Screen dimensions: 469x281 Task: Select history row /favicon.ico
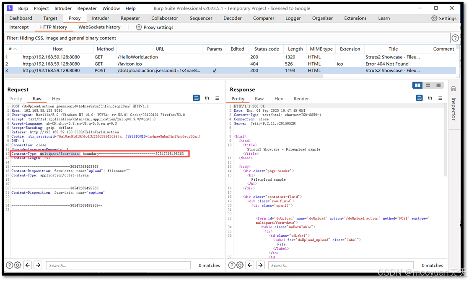click(231, 64)
